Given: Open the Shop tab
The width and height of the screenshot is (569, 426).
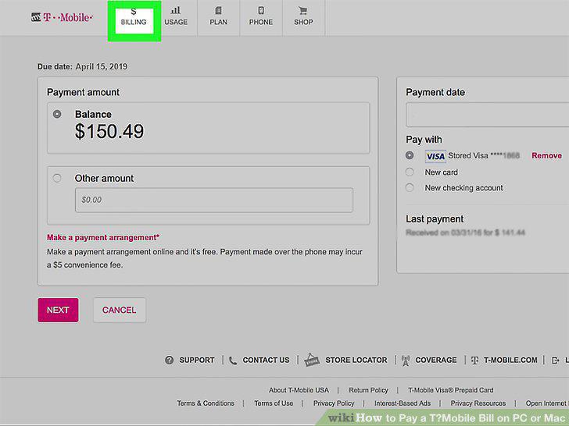Looking at the screenshot, I should coord(303,17).
